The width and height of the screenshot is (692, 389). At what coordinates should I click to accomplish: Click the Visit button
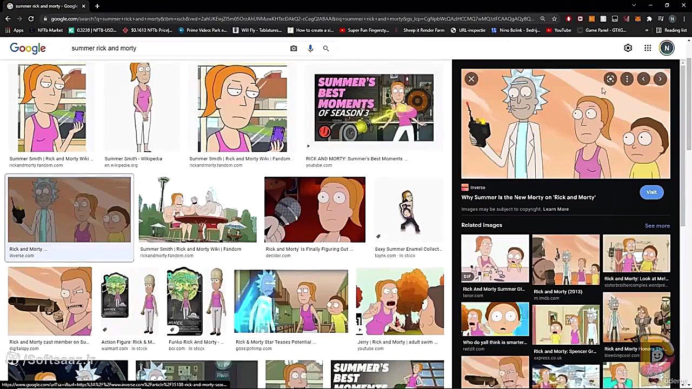[651, 192]
